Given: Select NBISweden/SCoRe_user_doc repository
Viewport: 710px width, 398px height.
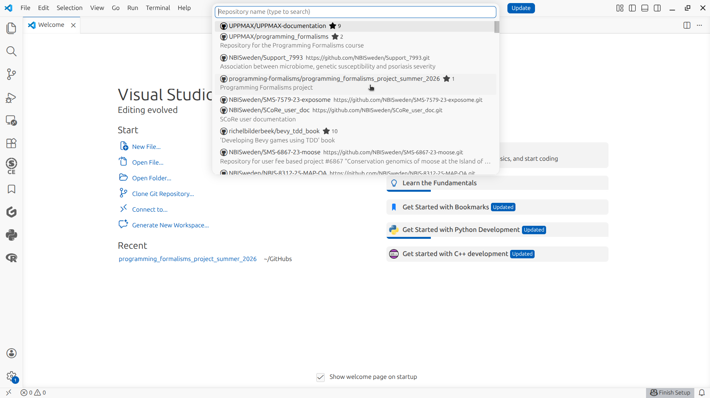Looking at the screenshot, I should (355, 114).
